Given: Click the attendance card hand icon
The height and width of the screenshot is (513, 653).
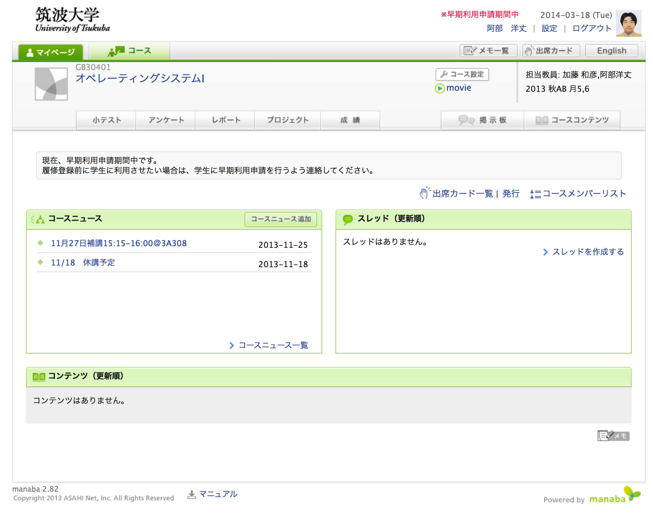Looking at the screenshot, I should [424, 193].
